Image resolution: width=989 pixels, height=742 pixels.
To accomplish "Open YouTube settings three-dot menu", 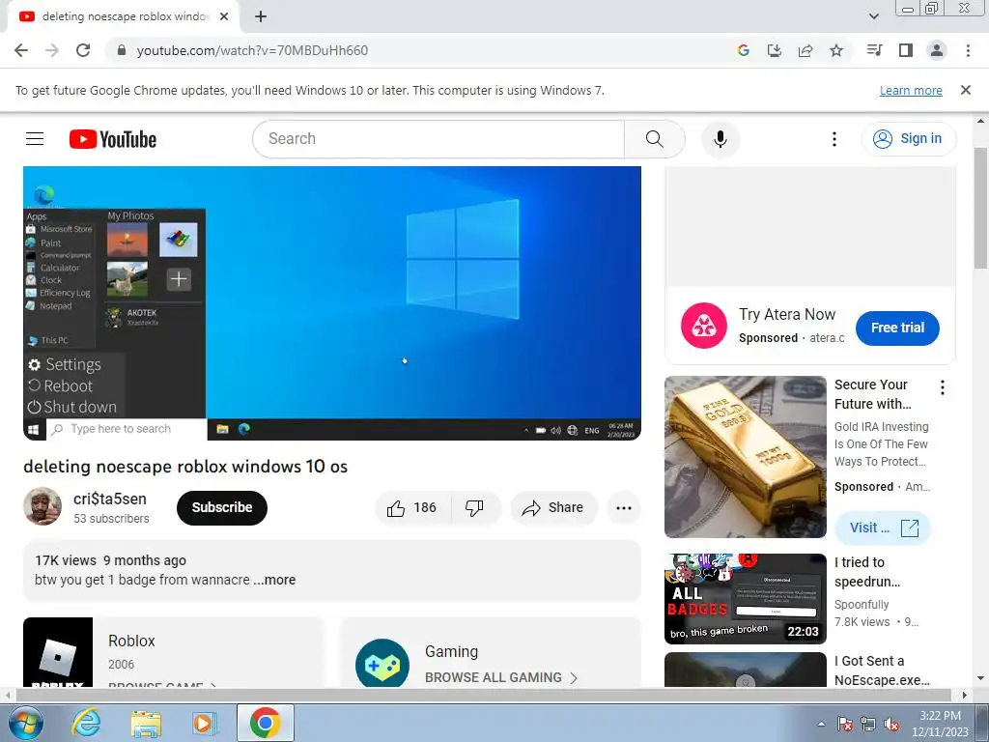I will pos(834,139).
